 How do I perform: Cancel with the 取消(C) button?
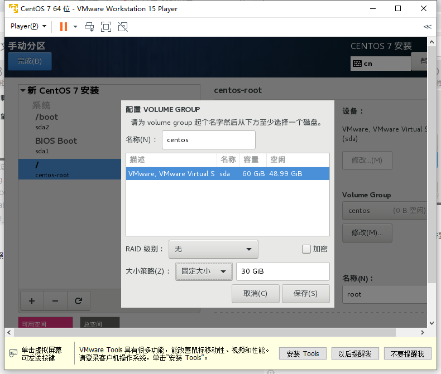tap(255, 294)
